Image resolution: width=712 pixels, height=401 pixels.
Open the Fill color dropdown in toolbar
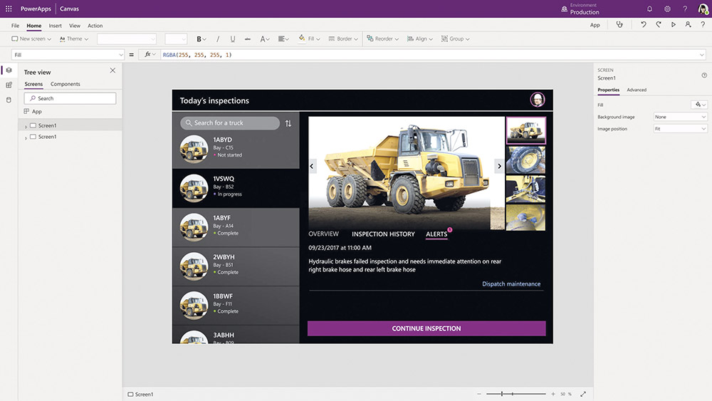click(x=309, y=39)
